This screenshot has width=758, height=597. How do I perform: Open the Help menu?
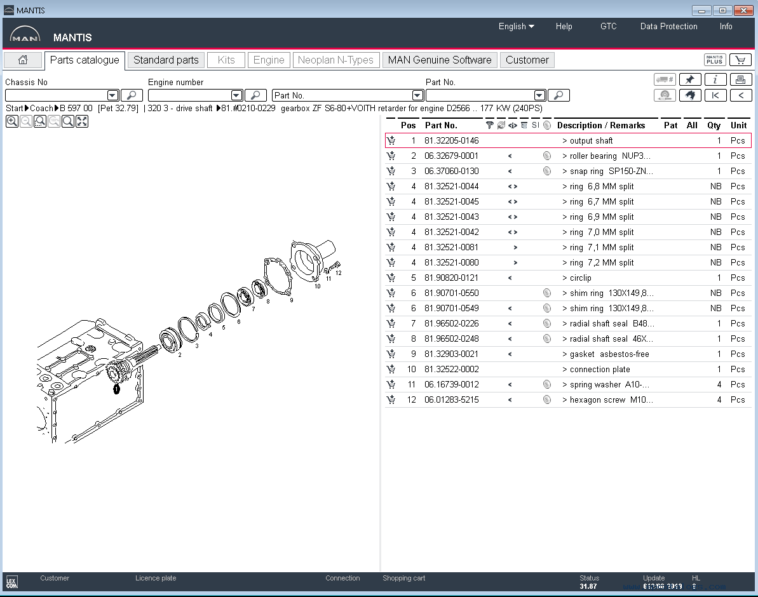564,27
